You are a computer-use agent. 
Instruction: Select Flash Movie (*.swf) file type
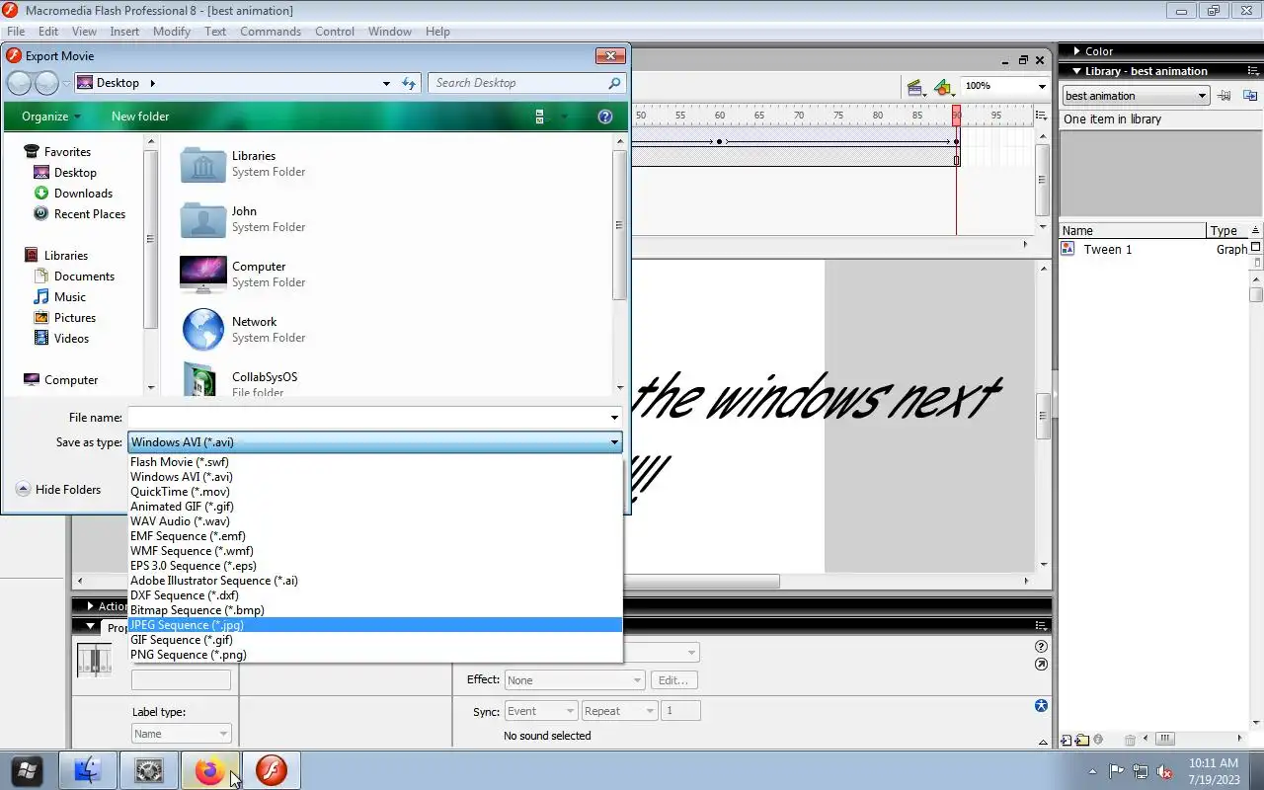tap(375, 461)
